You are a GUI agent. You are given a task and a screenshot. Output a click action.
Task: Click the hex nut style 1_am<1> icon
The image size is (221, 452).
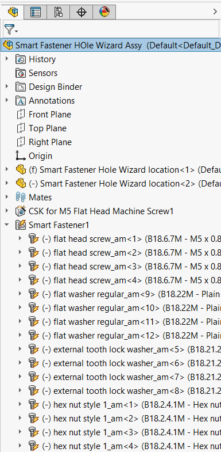tap(34, 405)
